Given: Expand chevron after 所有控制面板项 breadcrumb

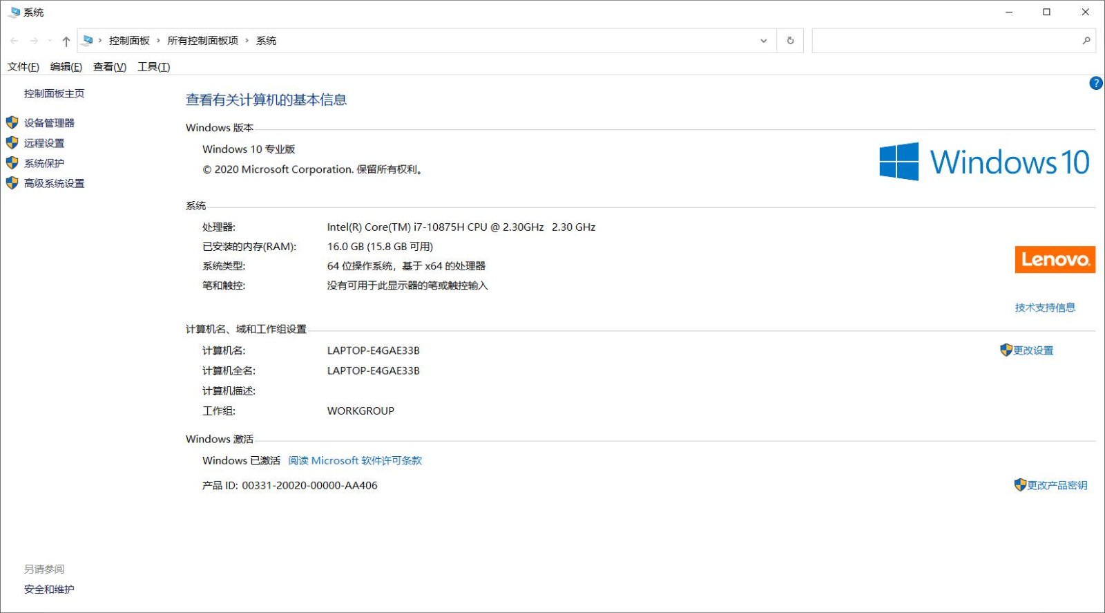Looking at the screenshot, I should 247,41.
